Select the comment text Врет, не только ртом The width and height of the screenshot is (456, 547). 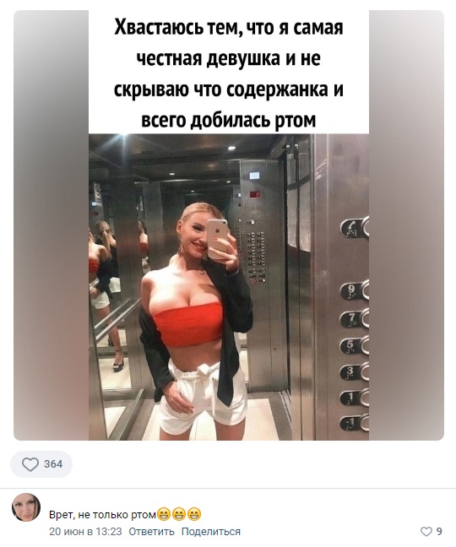(x=102, y=515)
